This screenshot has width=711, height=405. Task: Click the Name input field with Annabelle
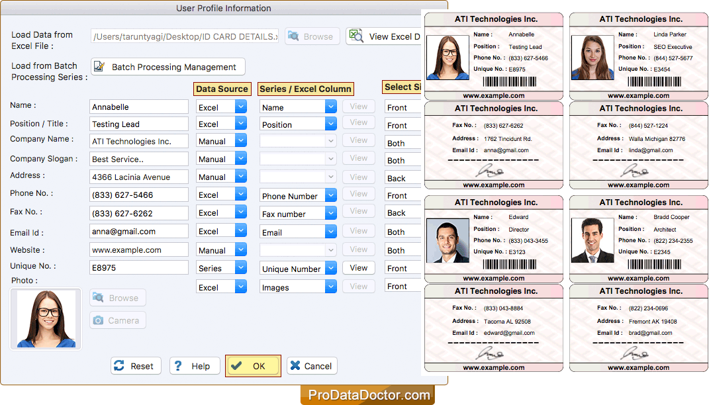point(139,107)
